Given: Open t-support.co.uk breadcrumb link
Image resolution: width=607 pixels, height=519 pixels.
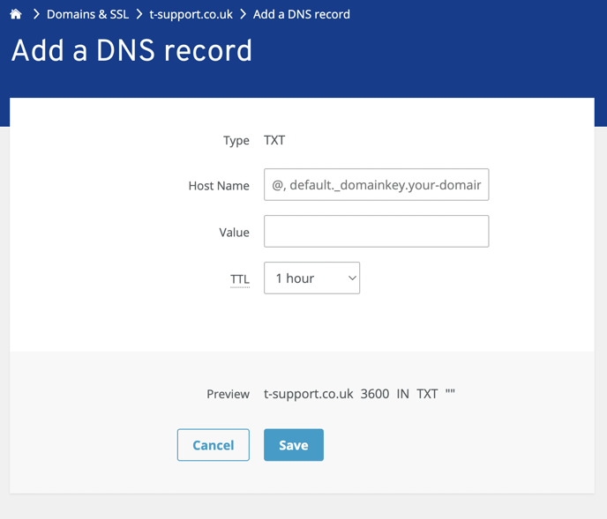Looking at the screenshot, I should [x=191, y=14].
